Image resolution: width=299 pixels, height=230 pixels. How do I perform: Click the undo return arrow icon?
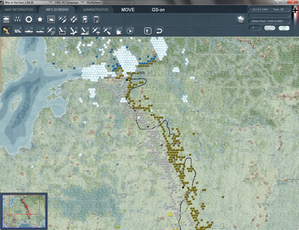159,31
